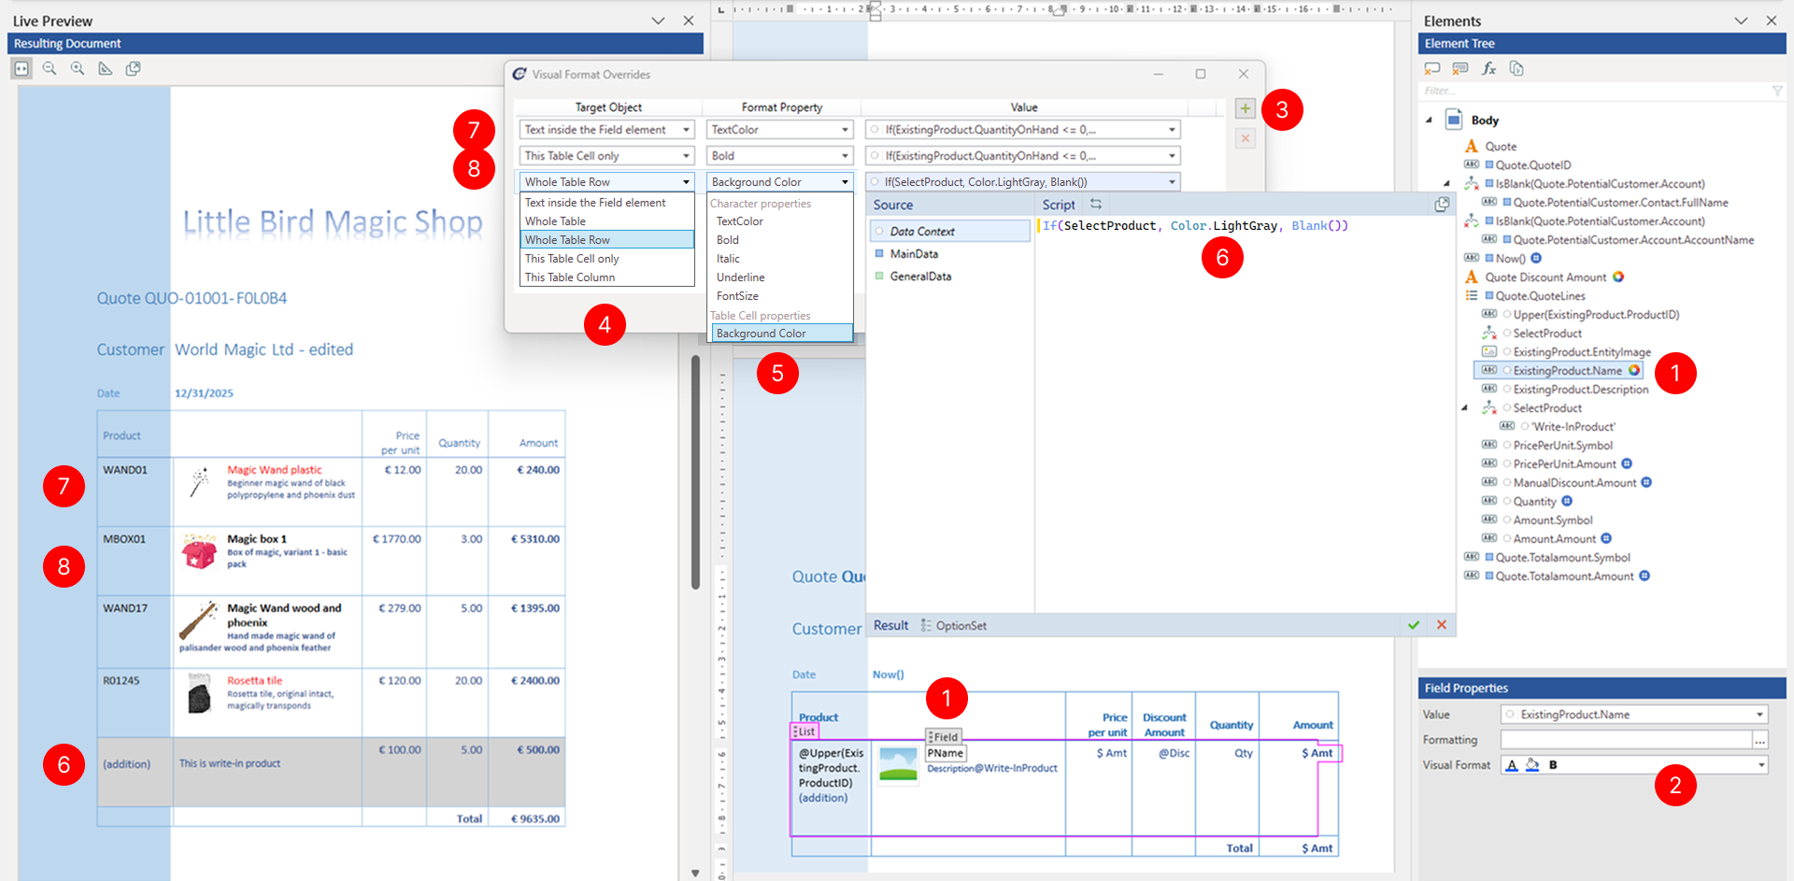Click the zoom in magnifier in Live Preview
Viewport: 1794px width, 881px height.
click(78, 68)
